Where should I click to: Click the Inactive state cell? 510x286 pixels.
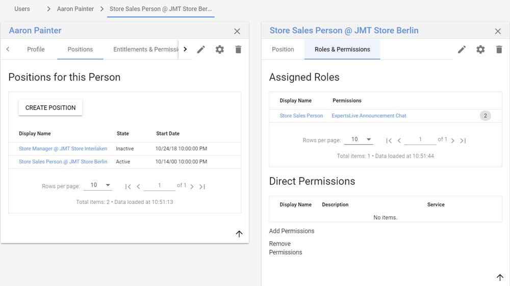[125, 148]
